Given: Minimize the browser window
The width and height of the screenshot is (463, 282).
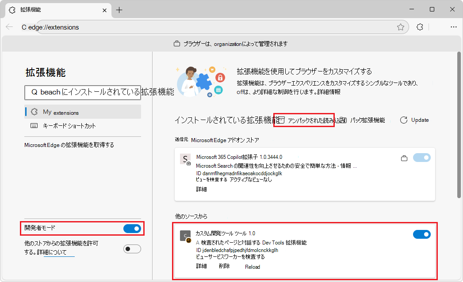Looking at the screenshot, I should click(x=412, y=9).
